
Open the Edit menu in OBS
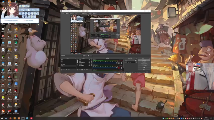[67, 13]
